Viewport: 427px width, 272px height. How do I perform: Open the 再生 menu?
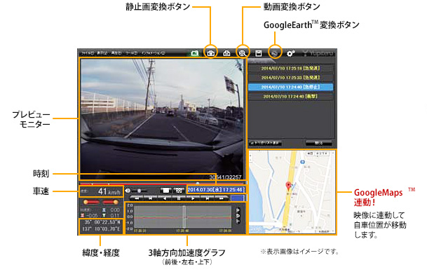coord(116,53)
